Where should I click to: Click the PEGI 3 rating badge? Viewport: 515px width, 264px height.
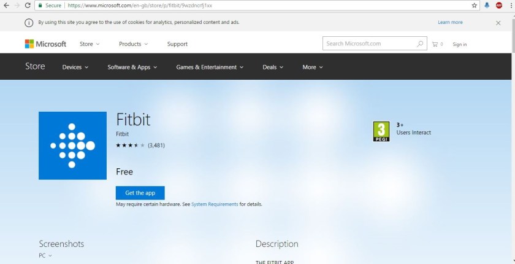coord(381,131)
